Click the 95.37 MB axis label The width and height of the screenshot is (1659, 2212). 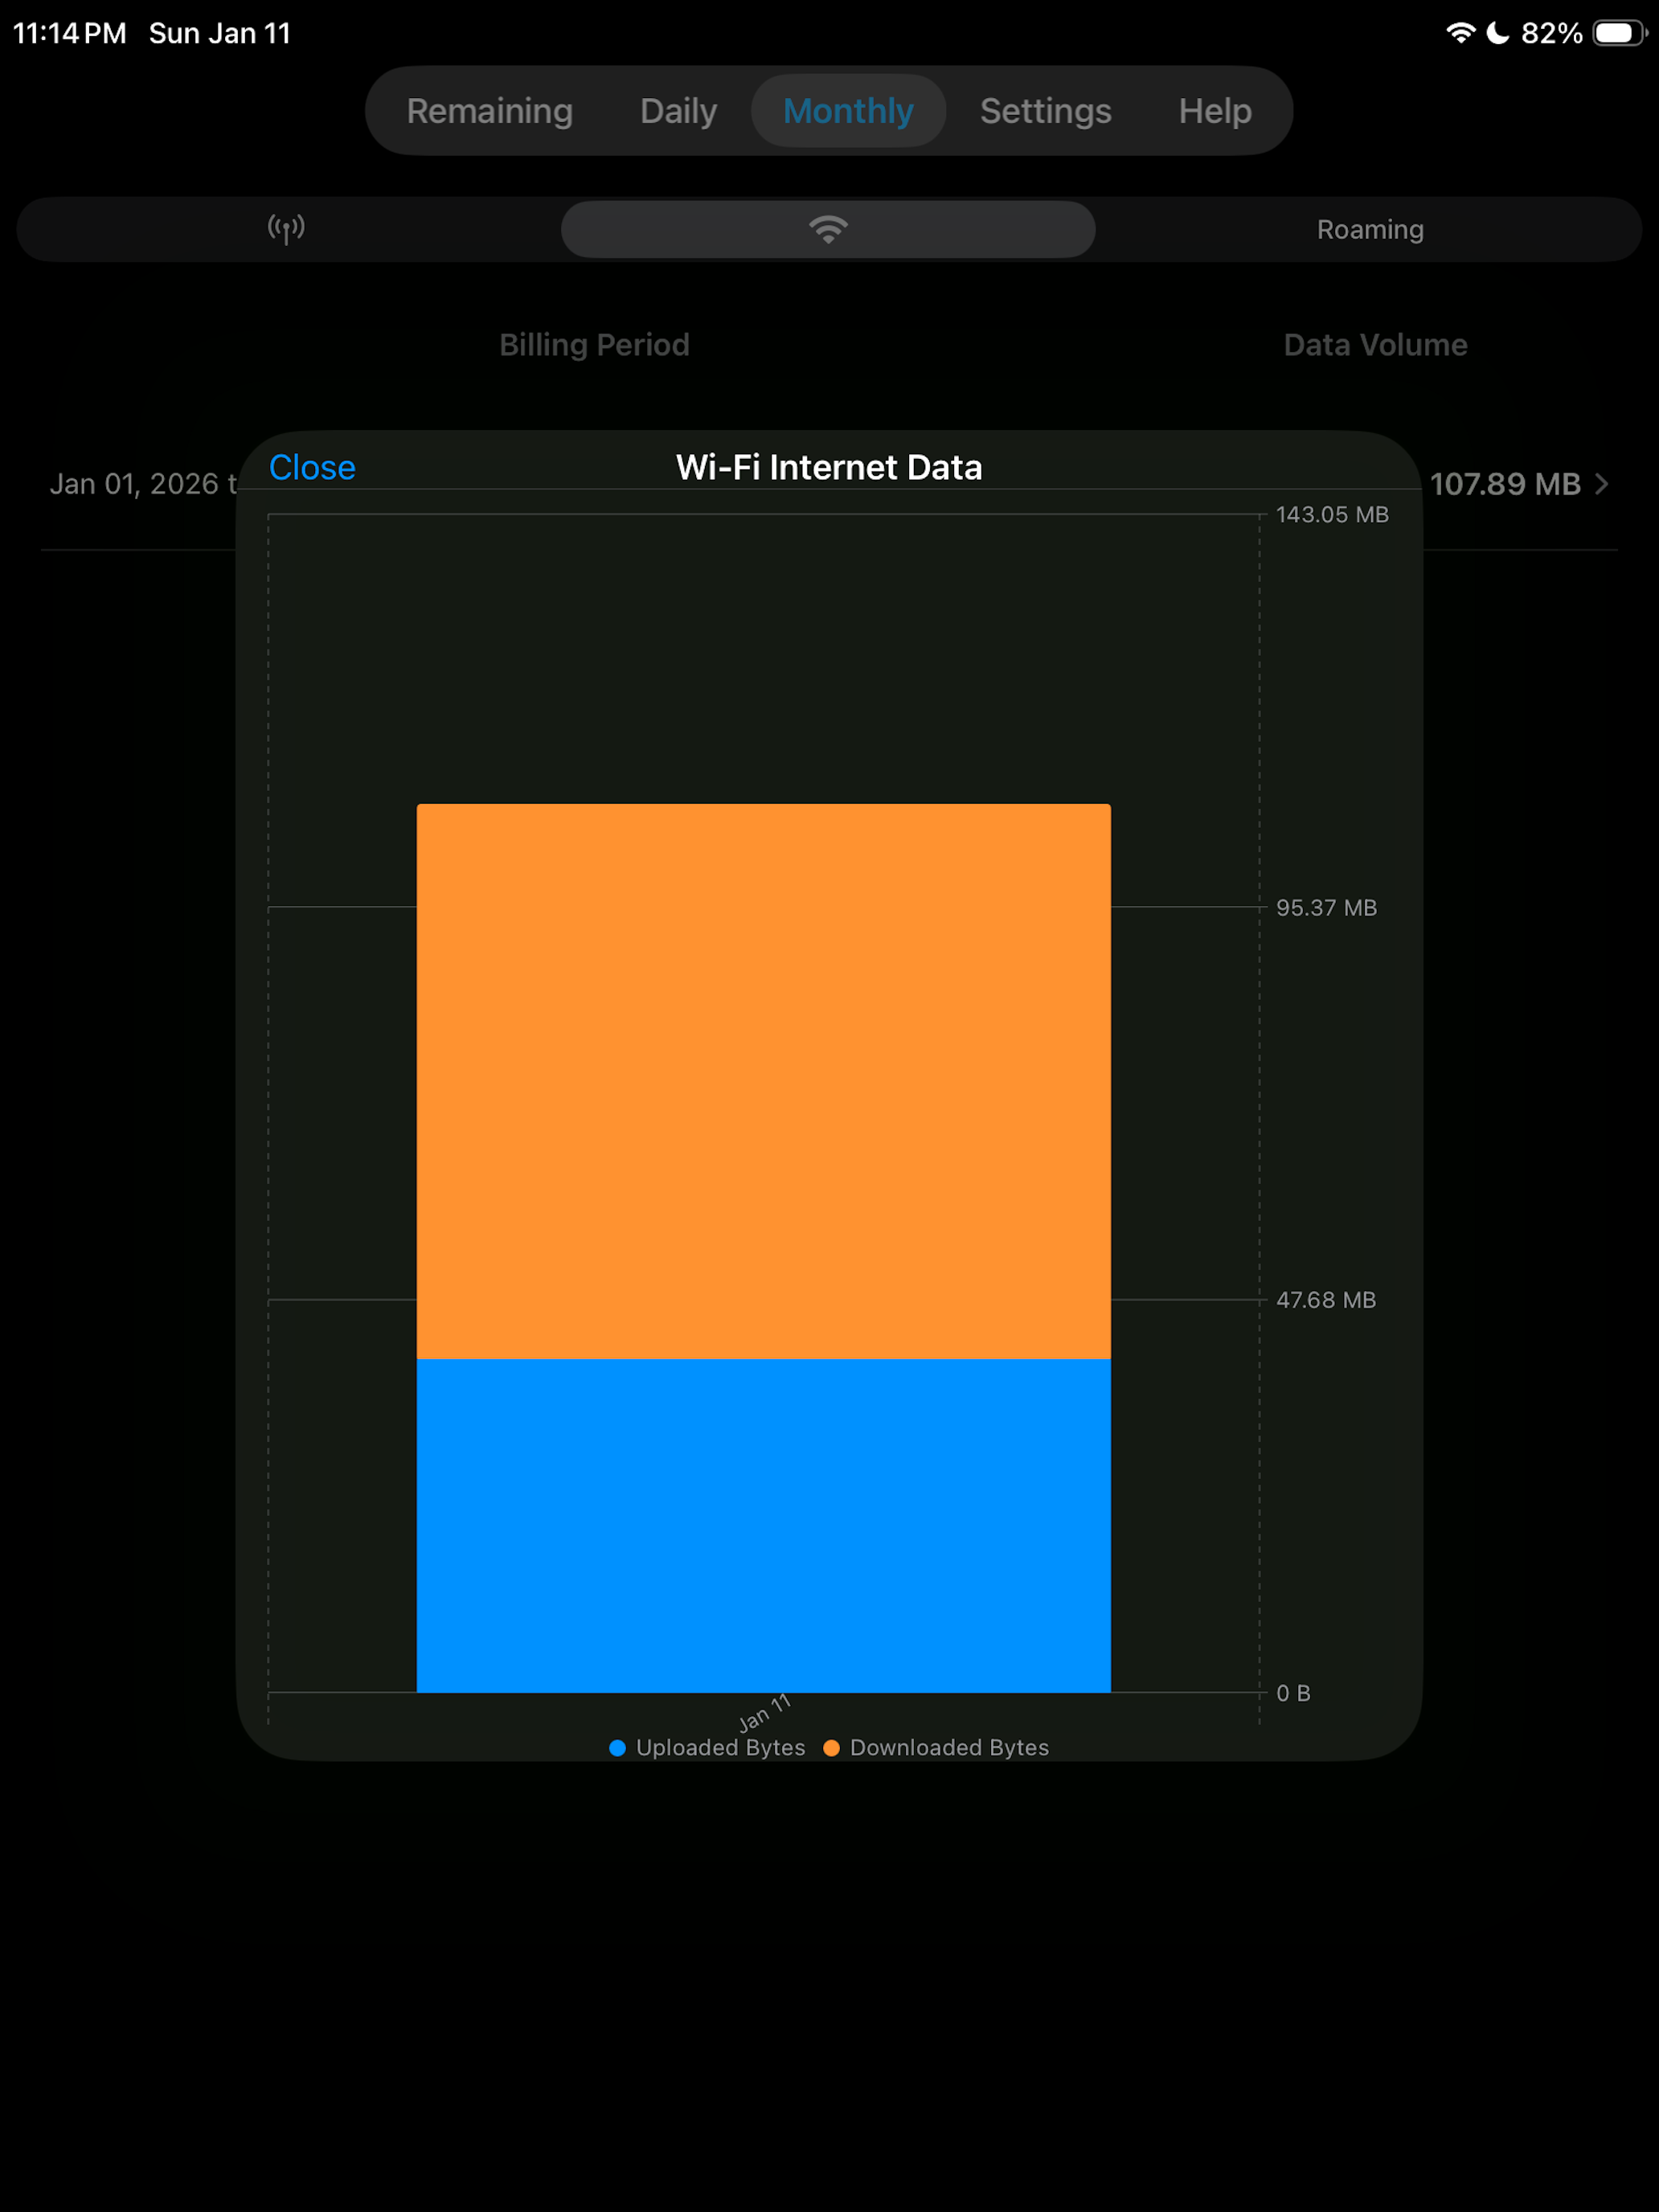1326,907
